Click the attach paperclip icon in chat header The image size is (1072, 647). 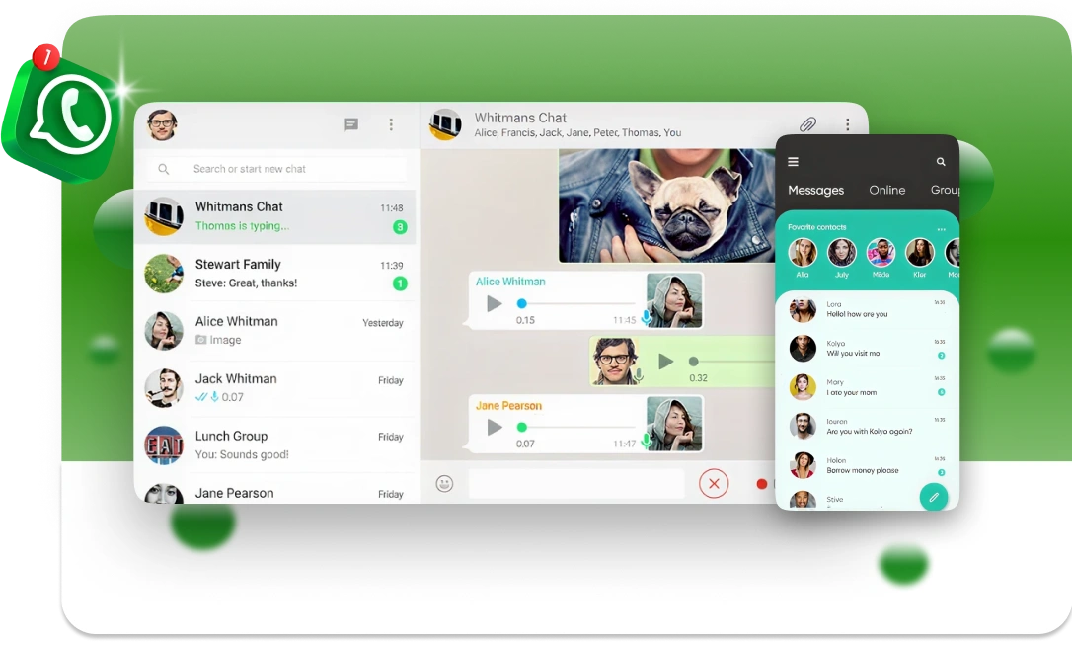808,124
